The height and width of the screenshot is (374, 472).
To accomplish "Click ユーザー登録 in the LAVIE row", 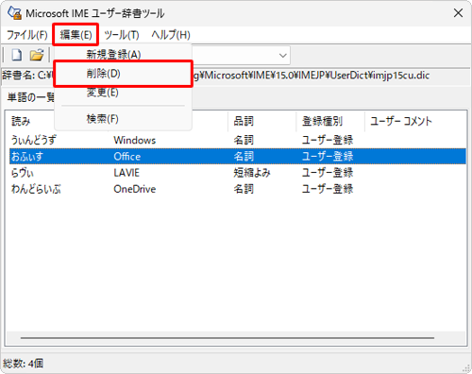I will [x=328, y=173].
